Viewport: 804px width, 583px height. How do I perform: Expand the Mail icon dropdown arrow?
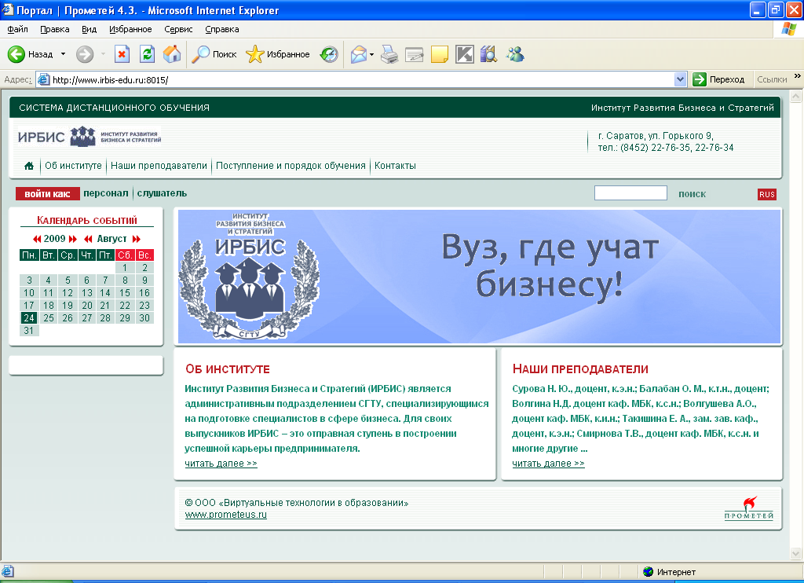[x=371, y=54]
